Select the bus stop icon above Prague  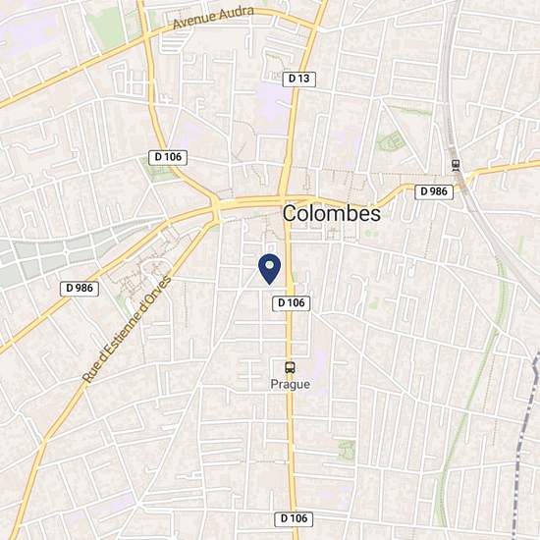click(290, 367)
